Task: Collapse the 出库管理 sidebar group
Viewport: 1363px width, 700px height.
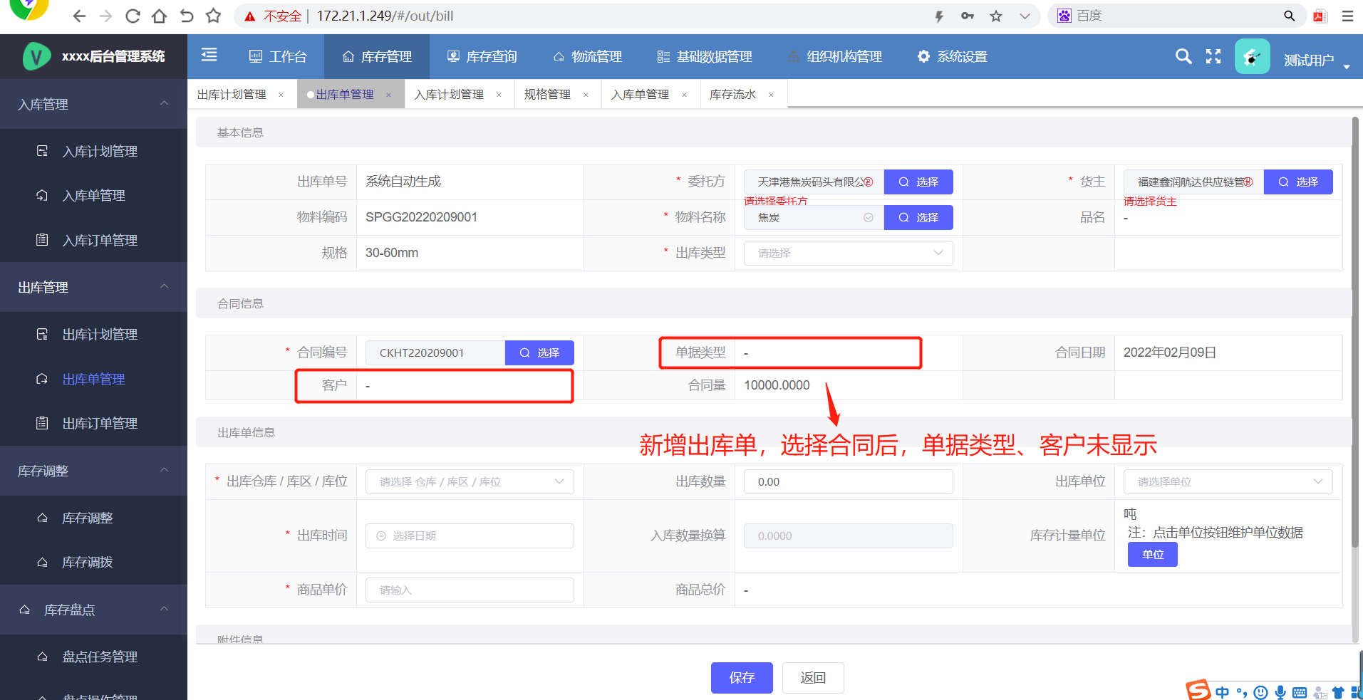Action: click(93, 287)
